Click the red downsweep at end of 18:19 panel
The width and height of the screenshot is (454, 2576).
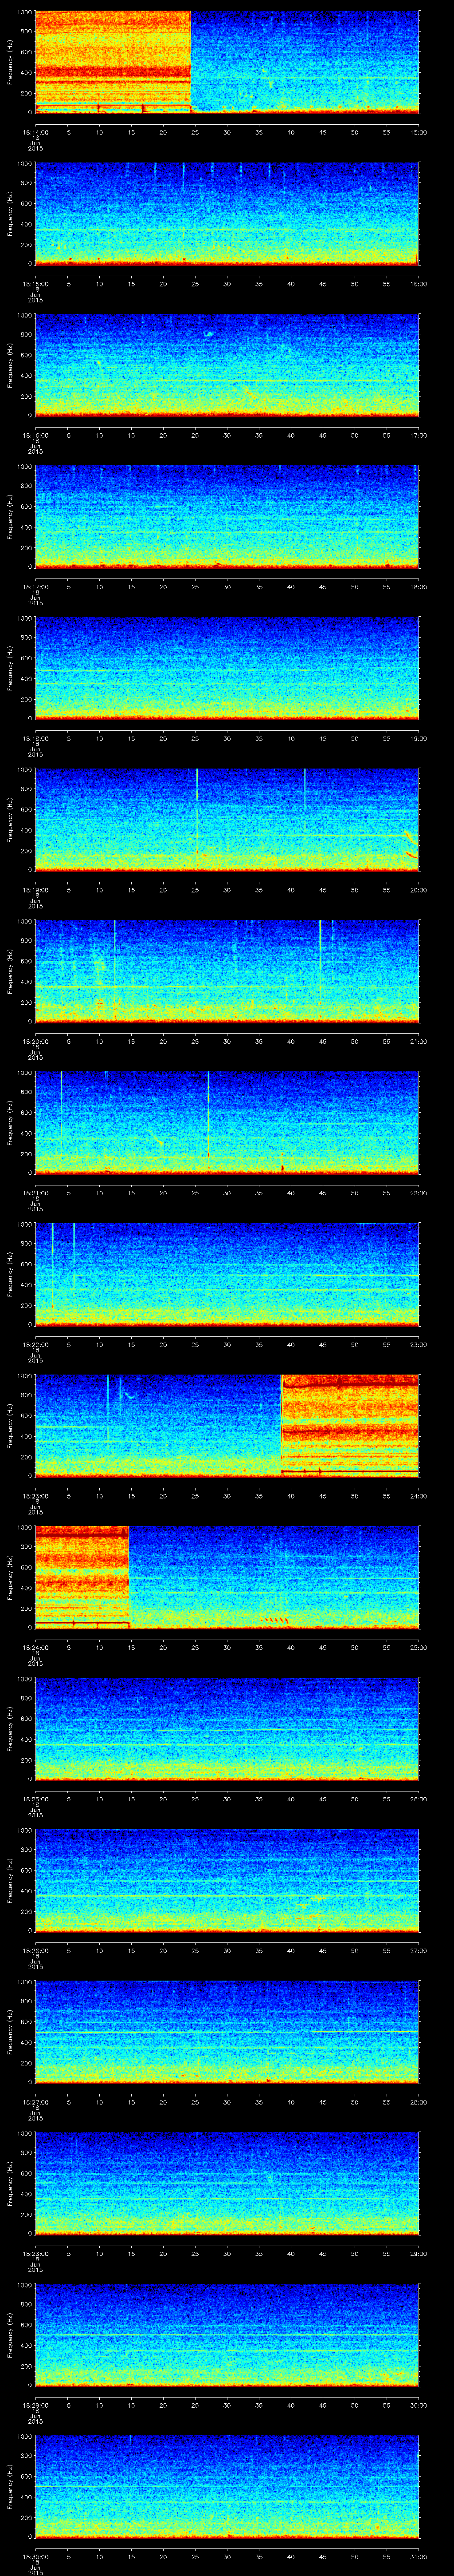(x=411, y=855)
